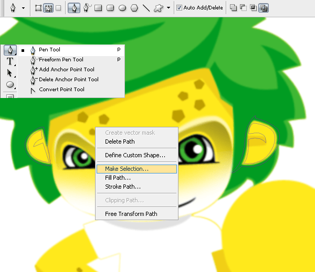The height and width of the screenshot is (272, 315).
Task: Choose Stroke Path... from context menu
Action: click(x=136, y=187)
